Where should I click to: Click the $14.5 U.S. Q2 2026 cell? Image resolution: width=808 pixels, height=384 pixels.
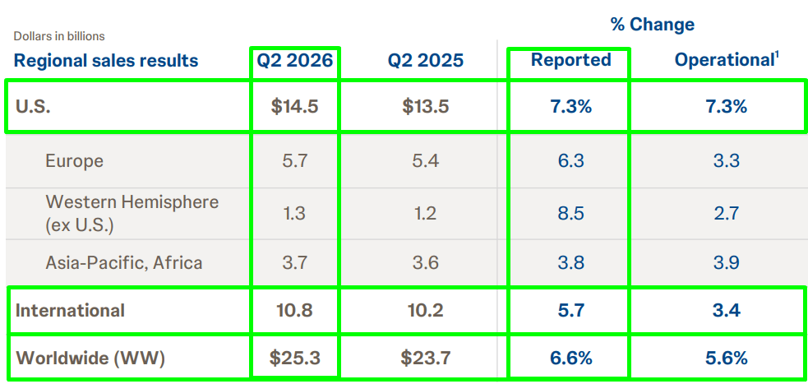(295, 107)
